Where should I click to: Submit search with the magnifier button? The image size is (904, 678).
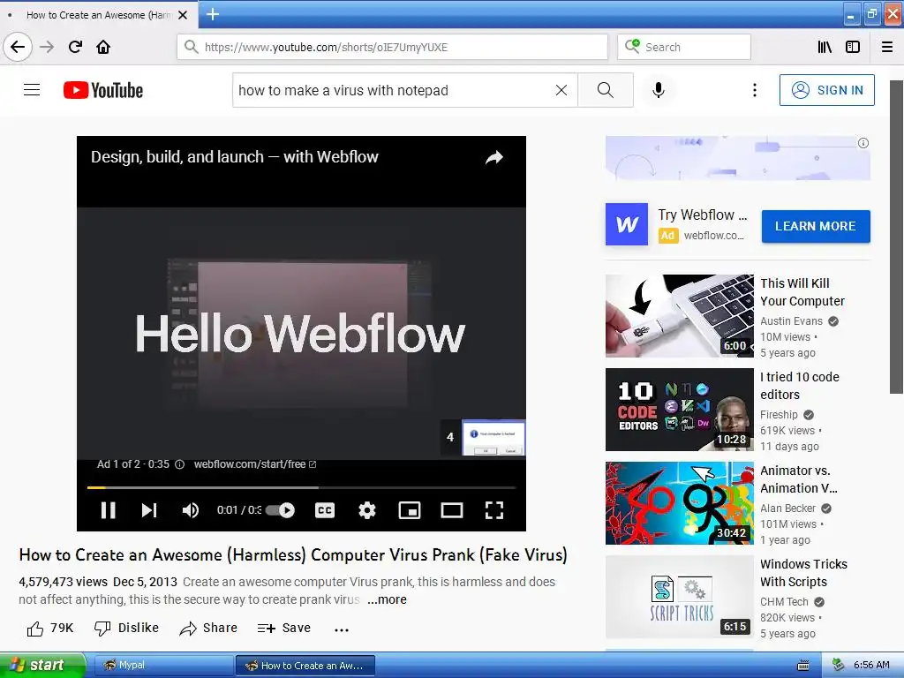tap(606, 90)
